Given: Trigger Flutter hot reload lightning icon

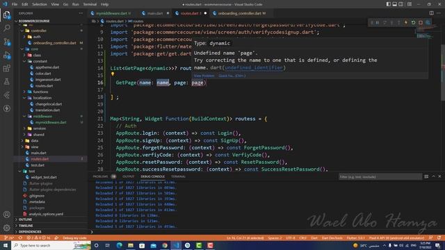Looking at the screenshot, I should [406, 22].
